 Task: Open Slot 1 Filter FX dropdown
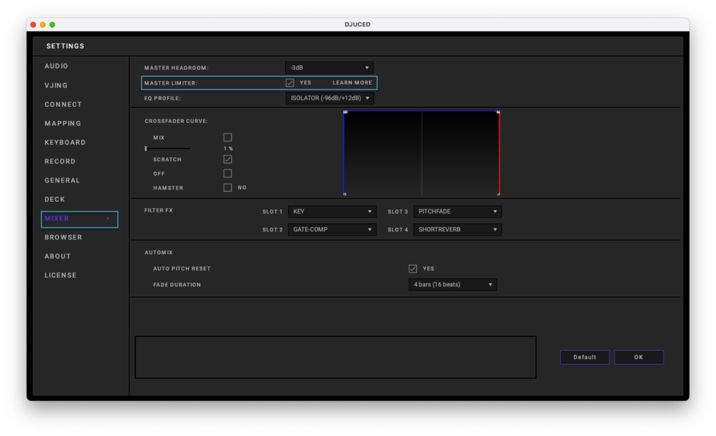(332, 212)
